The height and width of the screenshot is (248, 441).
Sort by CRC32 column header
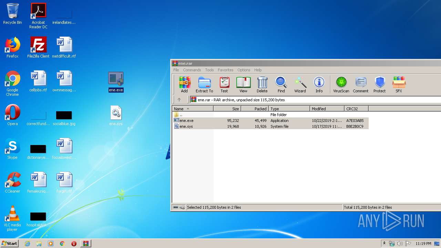point(357,109)
